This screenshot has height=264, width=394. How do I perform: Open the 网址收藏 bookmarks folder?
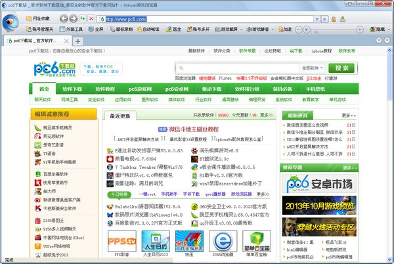point(37,18)
